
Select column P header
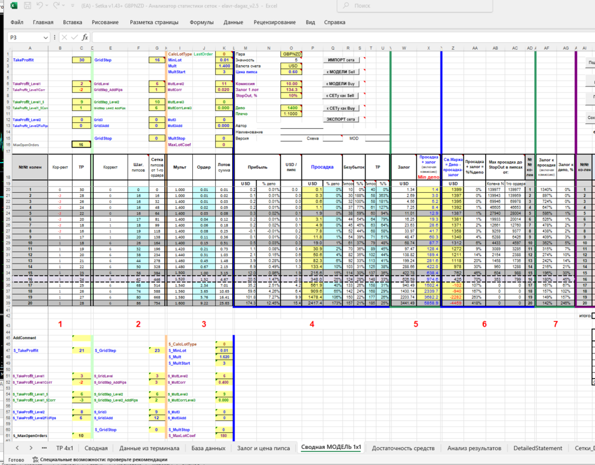click(312, 48)
